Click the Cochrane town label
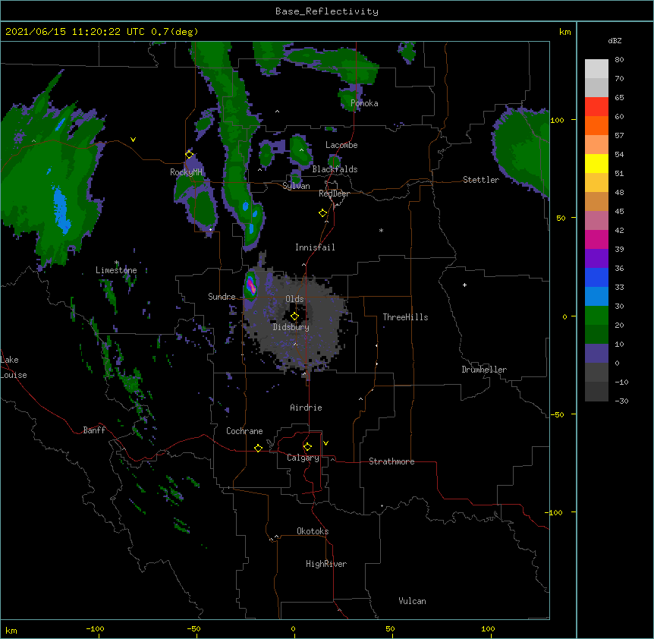Screen dimensions: 654x639 click(x=244, y=431)
